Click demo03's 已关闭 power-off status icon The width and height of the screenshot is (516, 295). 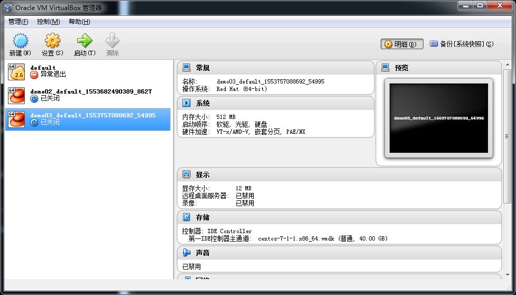point(34,123)
